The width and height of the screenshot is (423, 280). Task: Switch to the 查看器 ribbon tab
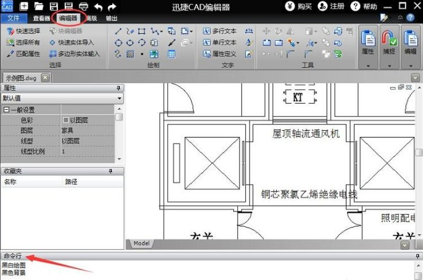[41, 19]
